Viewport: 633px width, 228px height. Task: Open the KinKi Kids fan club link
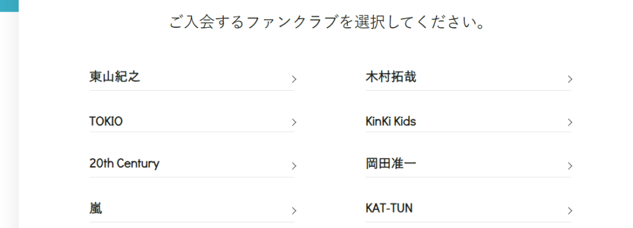(x=391, y=122)
